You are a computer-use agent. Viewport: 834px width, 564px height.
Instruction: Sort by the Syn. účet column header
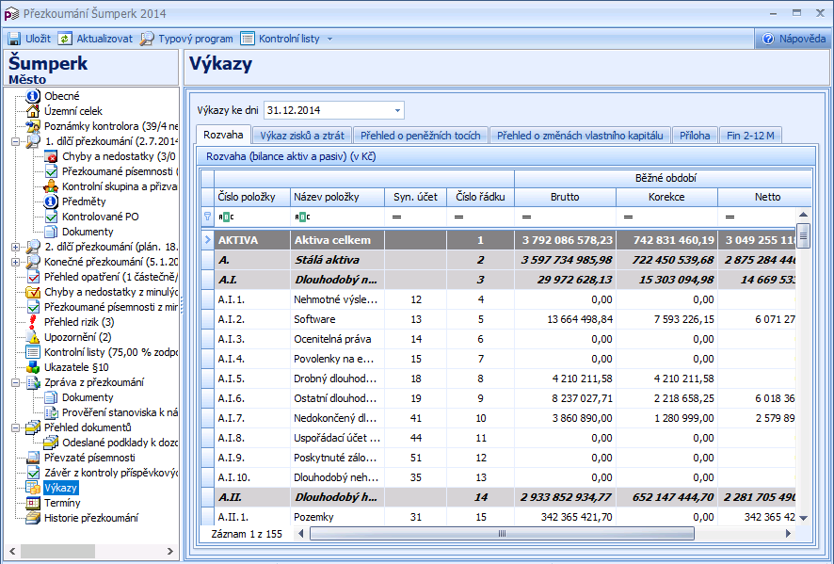(415, 197)
